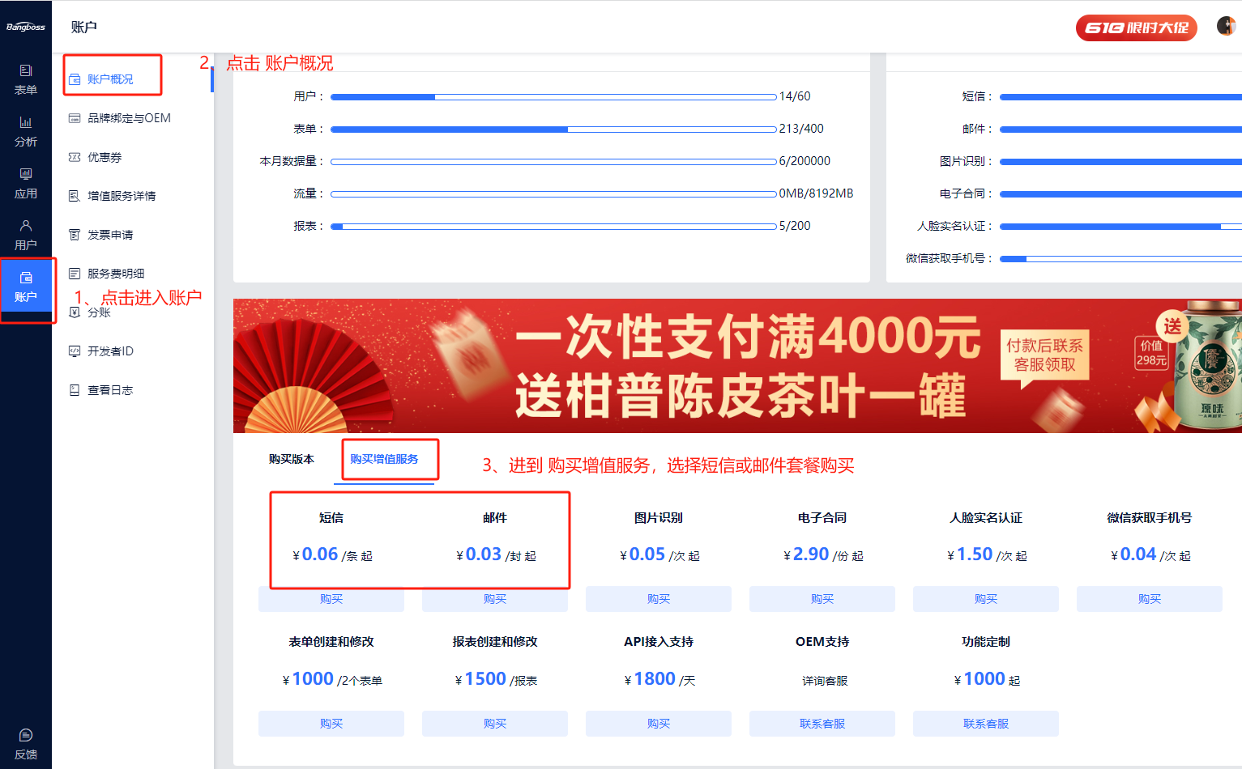Open the 表单 (Forms) sidebar icon

pos(26,79)
